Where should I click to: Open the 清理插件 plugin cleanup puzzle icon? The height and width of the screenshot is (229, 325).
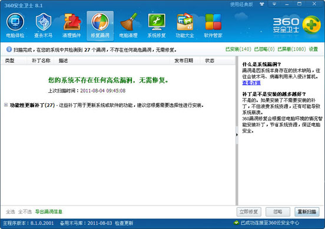click(x=71, y=25)
